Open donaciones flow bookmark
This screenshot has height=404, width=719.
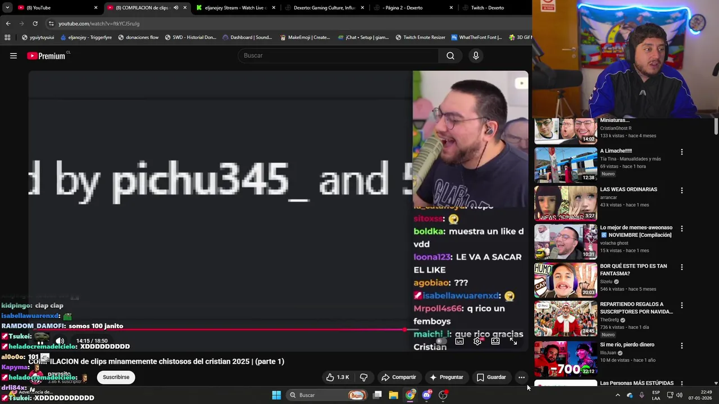[138, 38]
